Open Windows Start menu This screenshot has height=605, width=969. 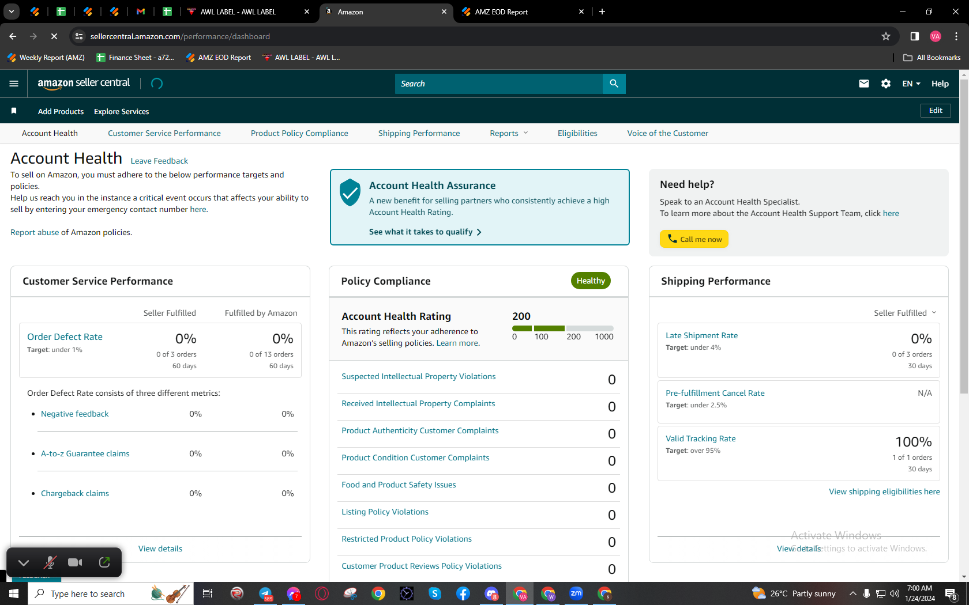click(x=14, y=593)
